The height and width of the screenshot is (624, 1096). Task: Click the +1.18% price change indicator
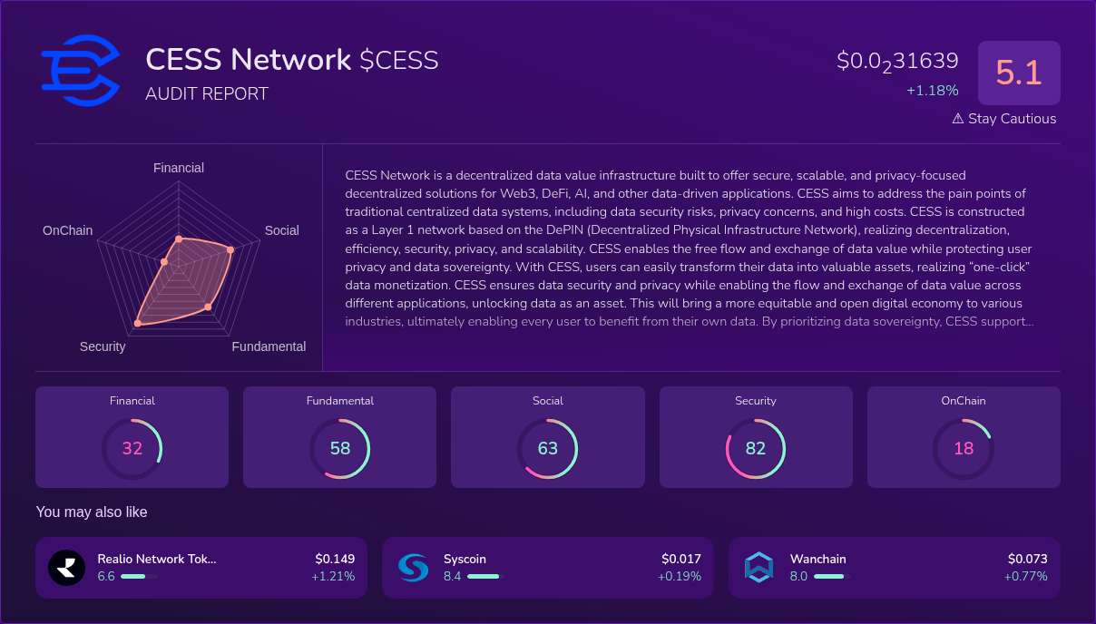click(934, 90)
